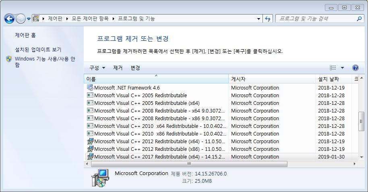Click the Control Panel icon in address bar
Viewport: 368px width, 192px height.
(x=36, y=19)
